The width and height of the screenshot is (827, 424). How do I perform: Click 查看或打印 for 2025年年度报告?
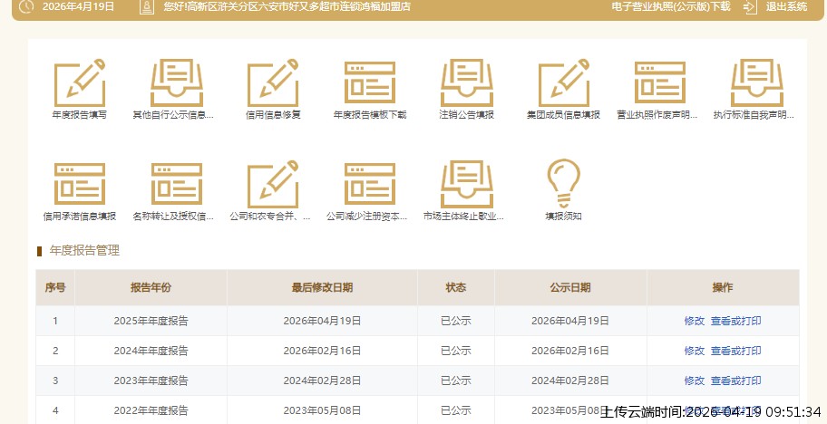tap(735, 321)
